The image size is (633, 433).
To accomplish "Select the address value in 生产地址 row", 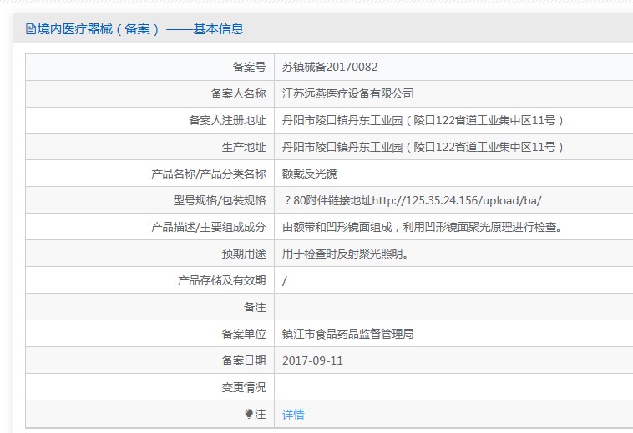I will (x=423, y=147).
